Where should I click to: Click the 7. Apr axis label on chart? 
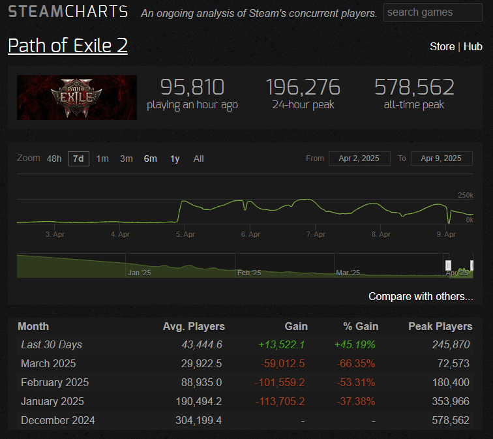pos(316,234)
